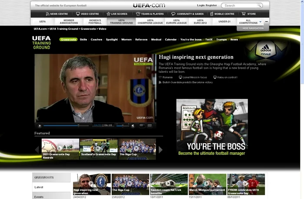Open the Skills section

click(83, 39)
